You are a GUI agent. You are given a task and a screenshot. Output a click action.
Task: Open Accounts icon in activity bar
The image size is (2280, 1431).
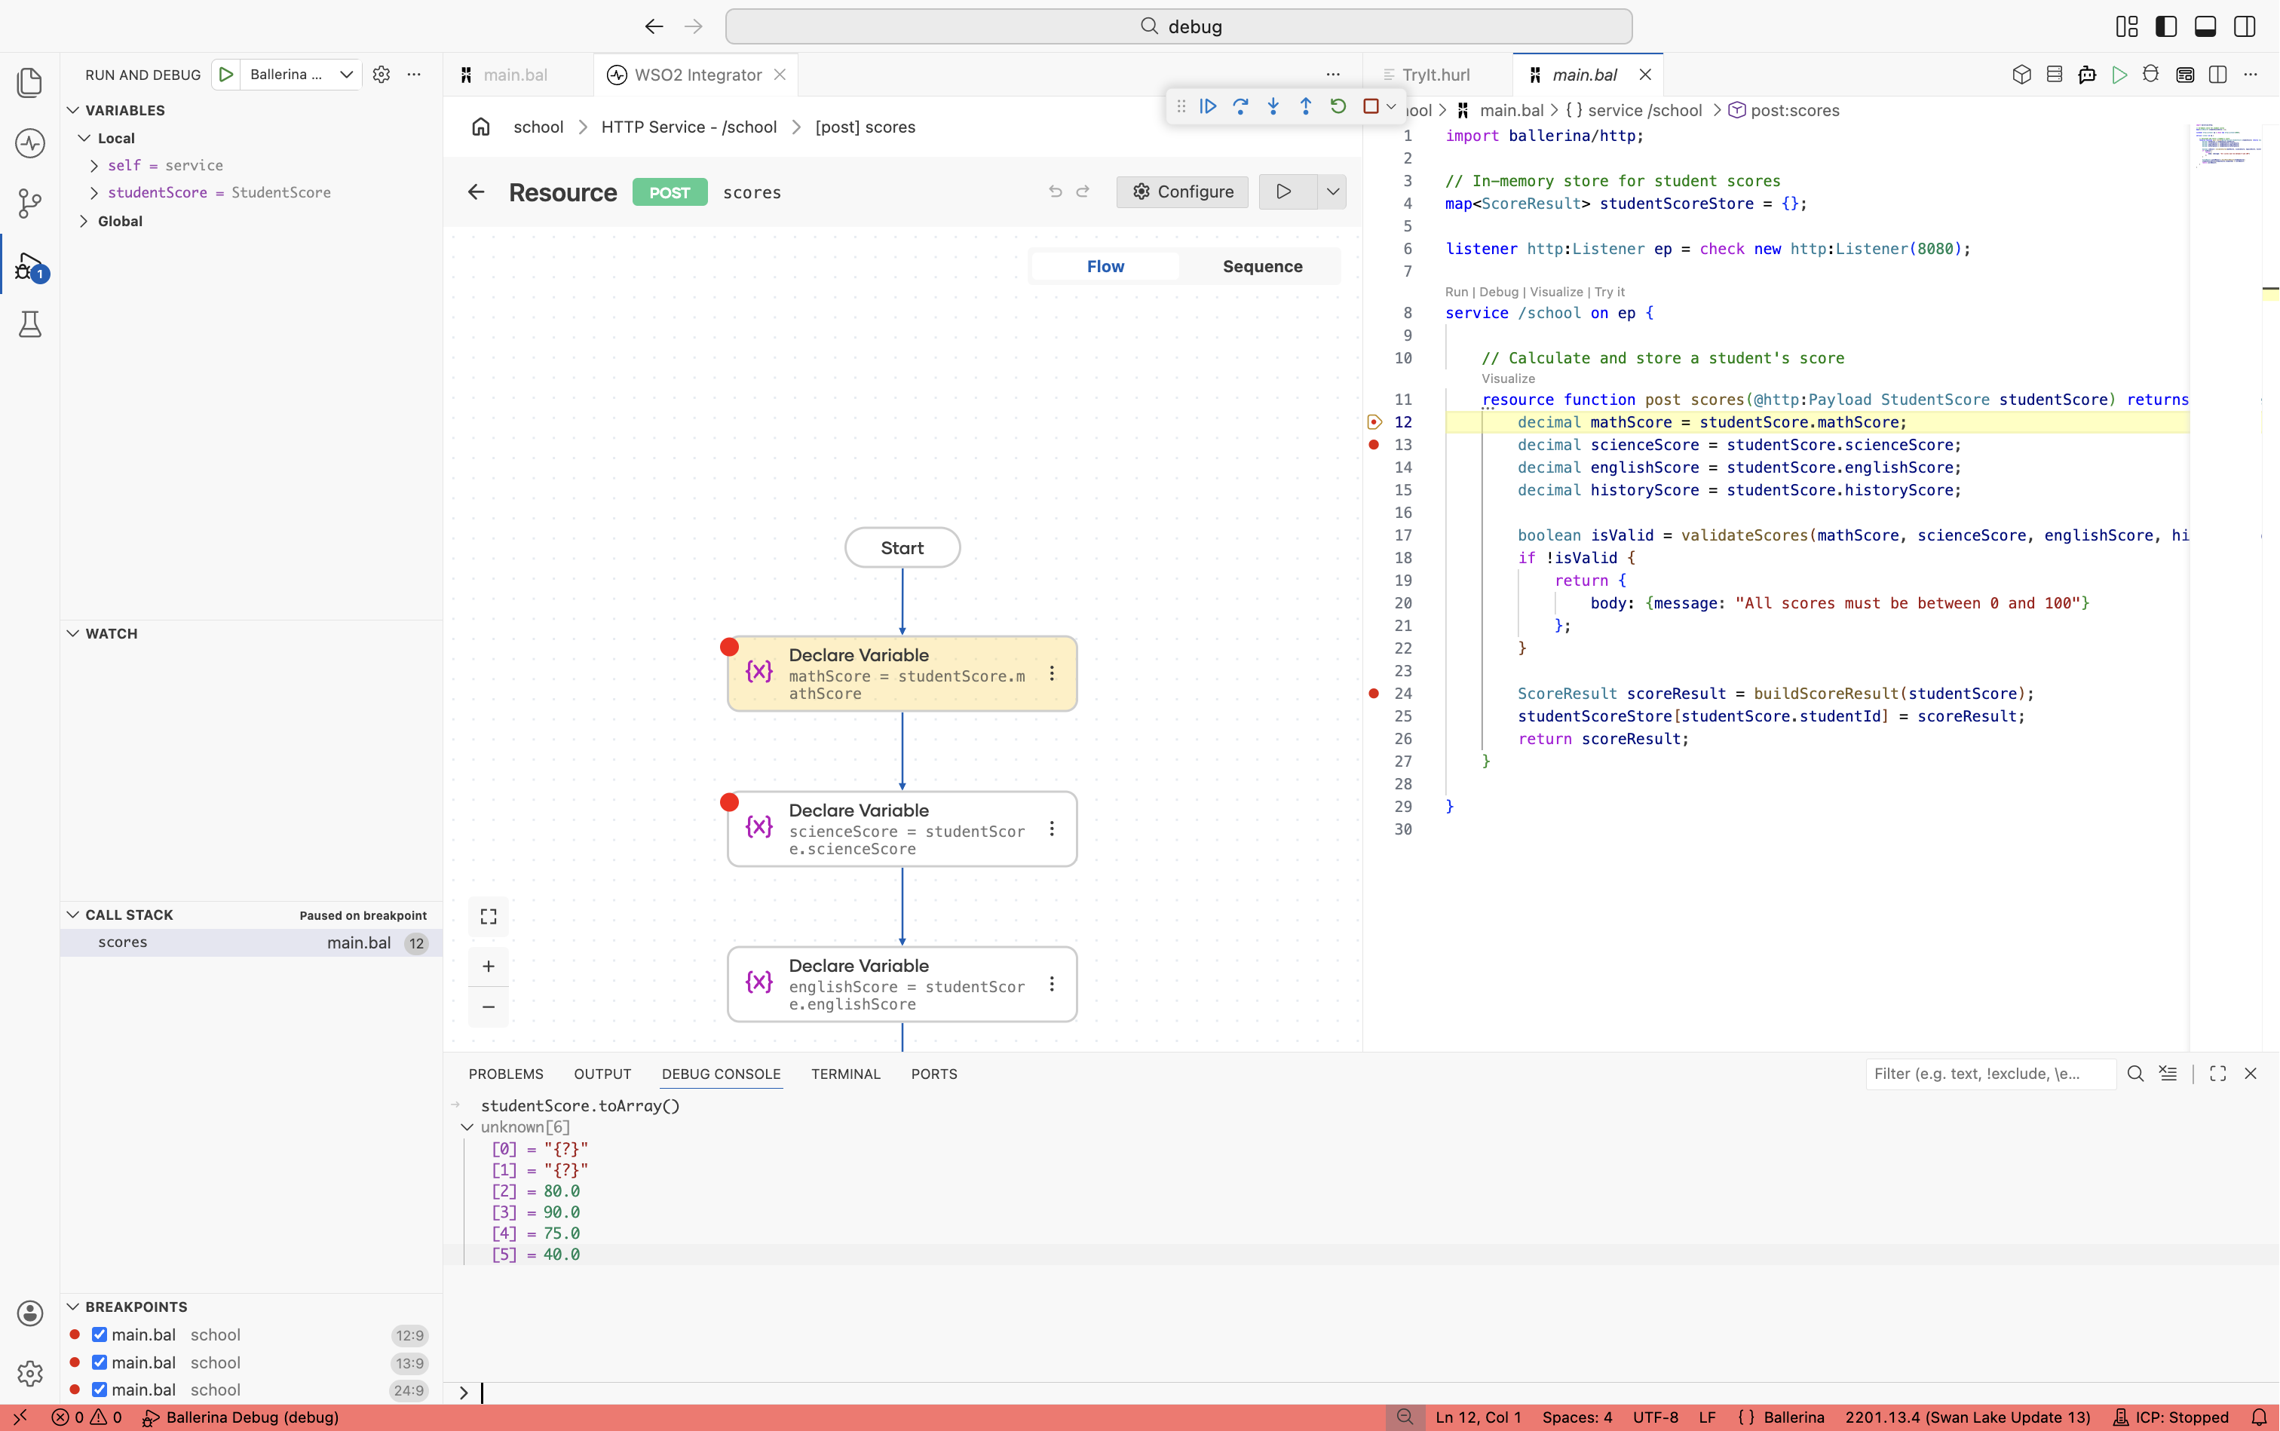(x=29, y=1313)
